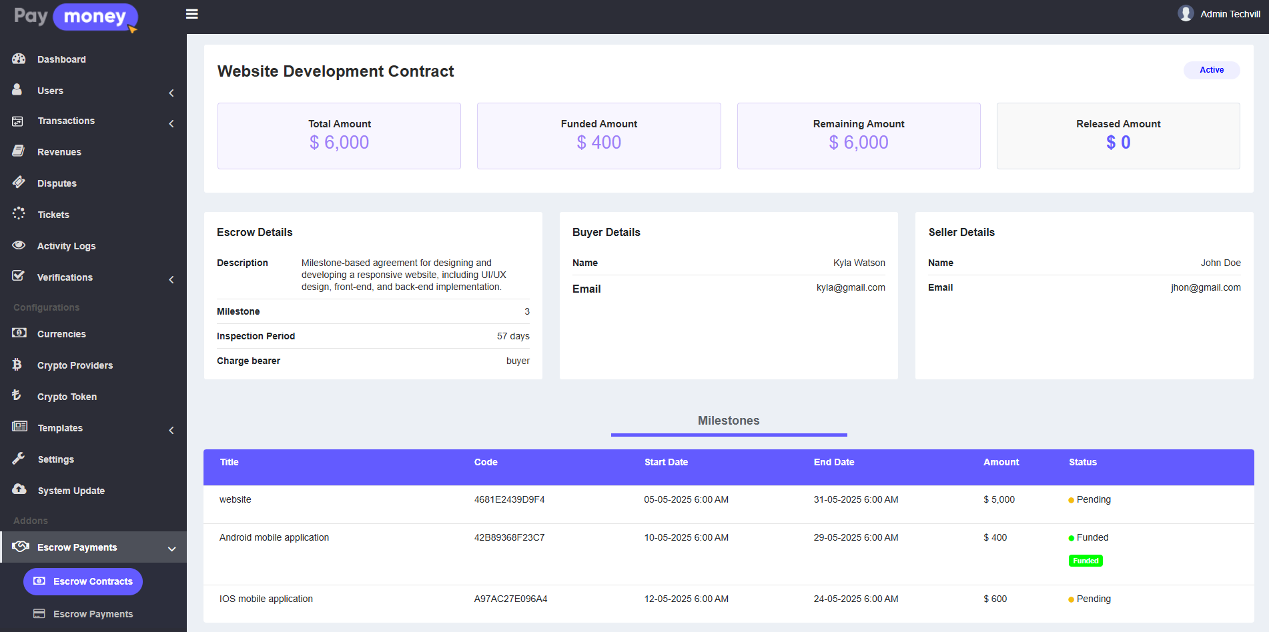Expand the Transactions submenu arrow
This screenshot has height=632, width=1269.
click(x=171, y=123)
